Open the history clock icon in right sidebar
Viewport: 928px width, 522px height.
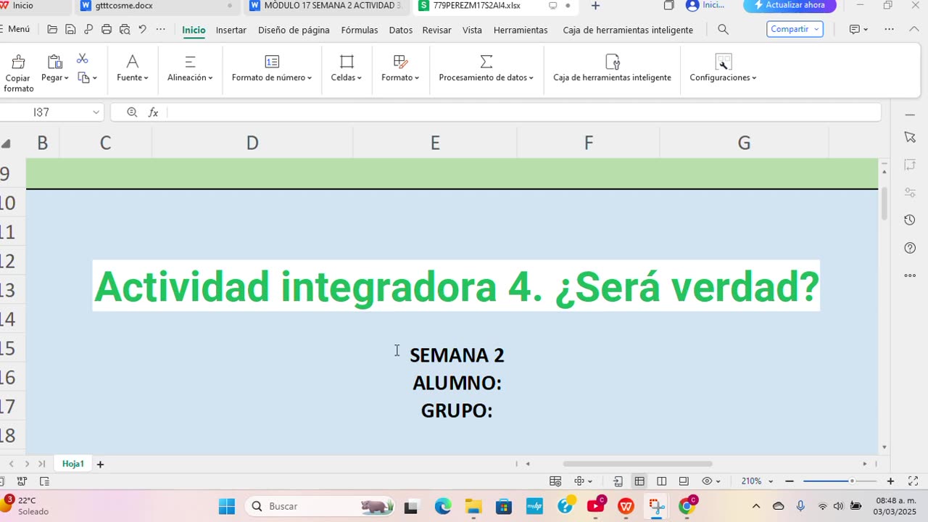click(910, 220)
